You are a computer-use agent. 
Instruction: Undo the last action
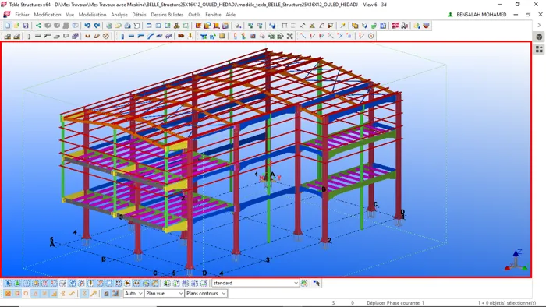[87, 26]
